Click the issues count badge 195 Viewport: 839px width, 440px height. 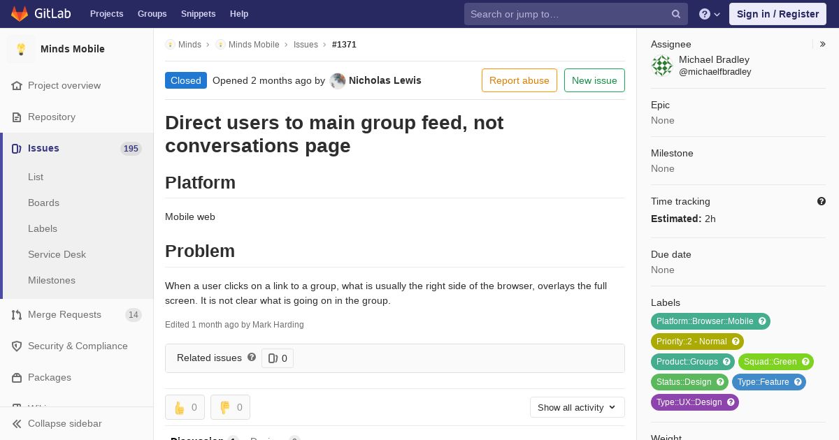point(131,148)
